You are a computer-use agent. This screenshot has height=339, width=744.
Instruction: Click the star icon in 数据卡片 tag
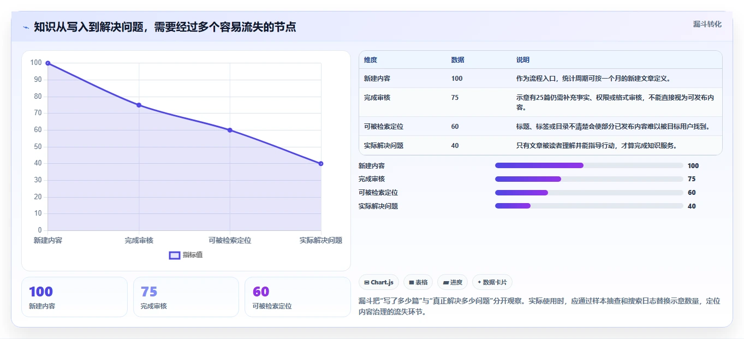479,282
